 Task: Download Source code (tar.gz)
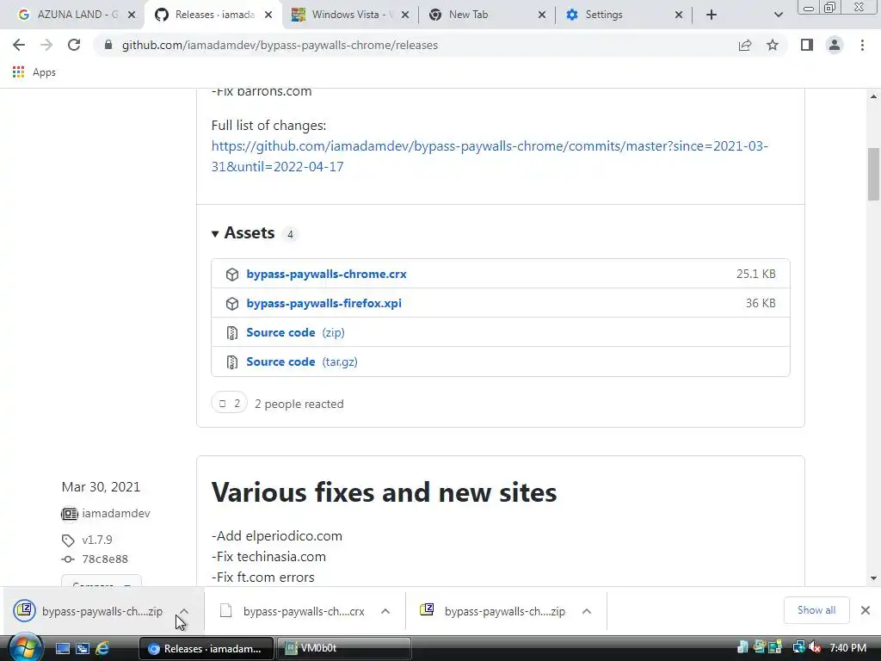click(x=302, y=361)
